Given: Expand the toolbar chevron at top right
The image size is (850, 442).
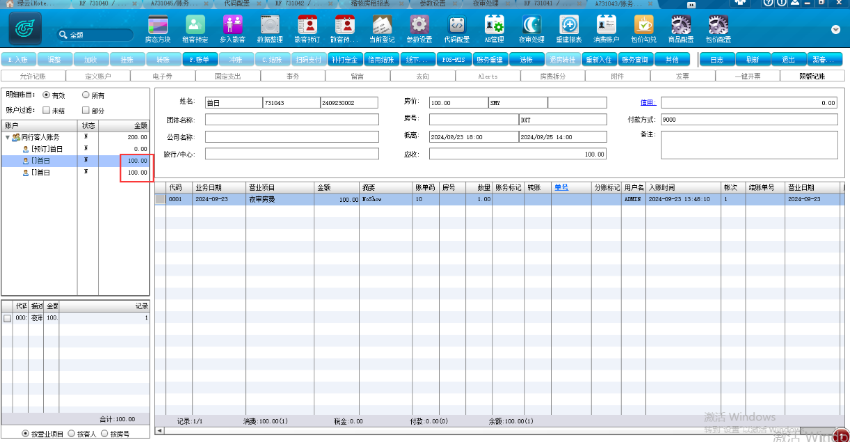Looking at the screenshot, I should 835,29.
